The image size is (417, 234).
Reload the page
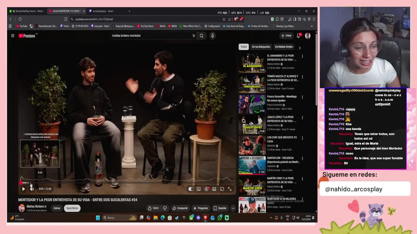[20, 19]
